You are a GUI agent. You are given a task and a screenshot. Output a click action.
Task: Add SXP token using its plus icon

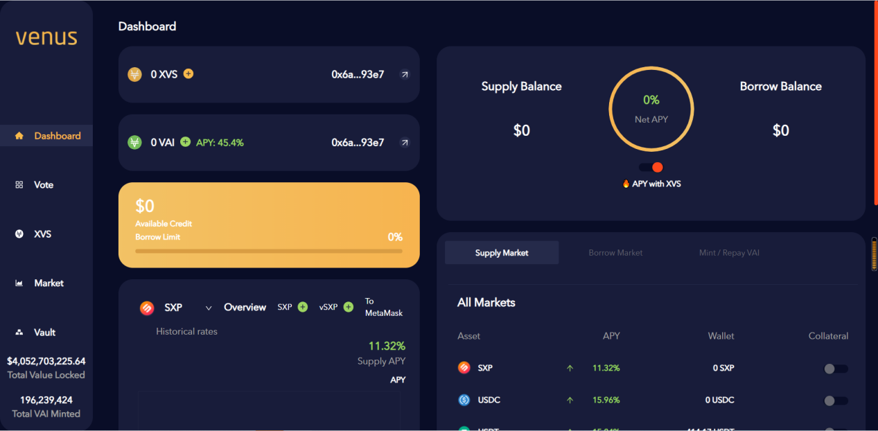click(x=303, y=307)
